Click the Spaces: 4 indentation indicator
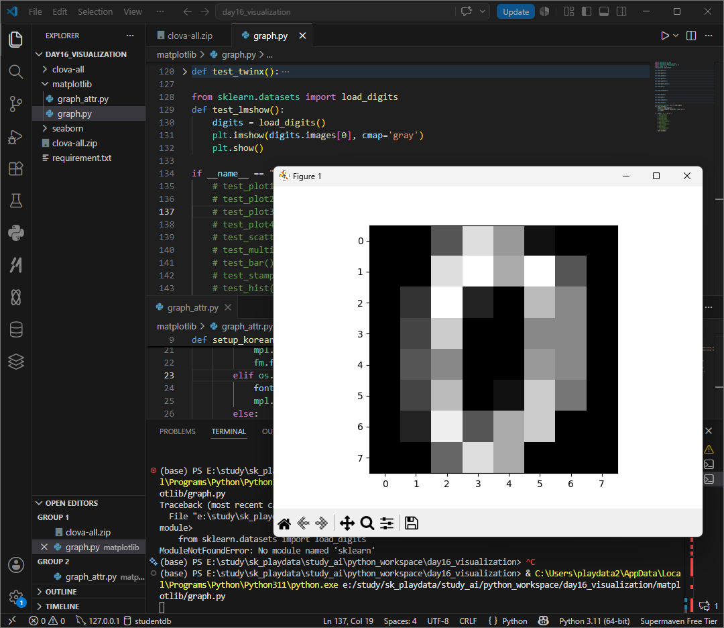The height and width of the screenshot is (628, 724). coord(400,621)
